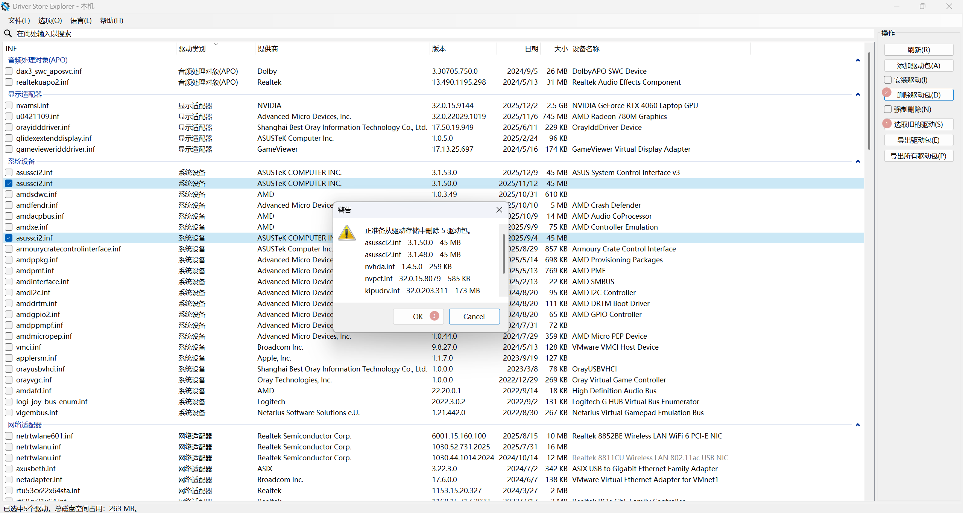The image size is (963, 513).
Task: Collapse the 音频处理对象(APO) group
Action: click(858, 60)
